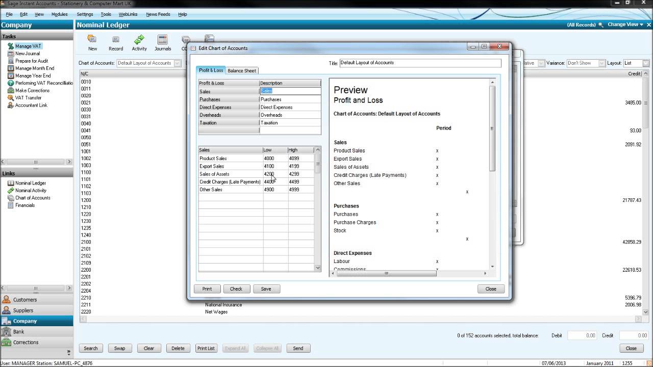653x367 pixels.
Task: Switch to the Balance Sheet tab
Action: pos(242,70)
